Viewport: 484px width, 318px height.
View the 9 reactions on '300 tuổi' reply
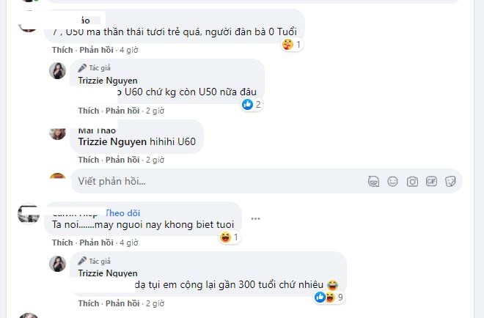click(x=329, y=297)
